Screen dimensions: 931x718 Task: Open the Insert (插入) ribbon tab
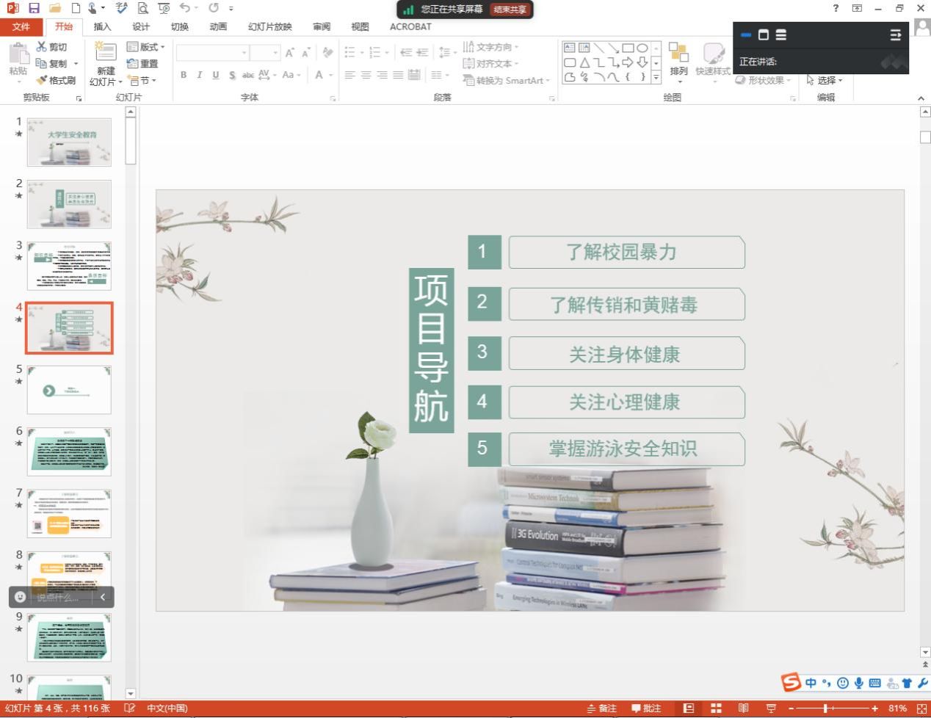102,26
